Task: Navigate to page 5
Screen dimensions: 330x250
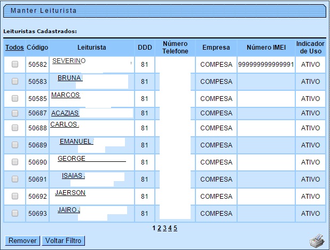Action: click(175, 228)
